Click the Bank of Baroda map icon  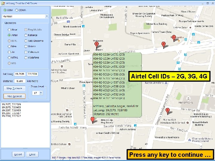pyautogui.click(x=68, y=21)
